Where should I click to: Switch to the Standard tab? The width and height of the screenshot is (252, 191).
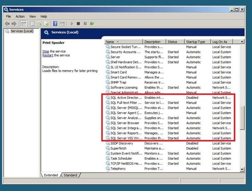(x=70, y=175)
